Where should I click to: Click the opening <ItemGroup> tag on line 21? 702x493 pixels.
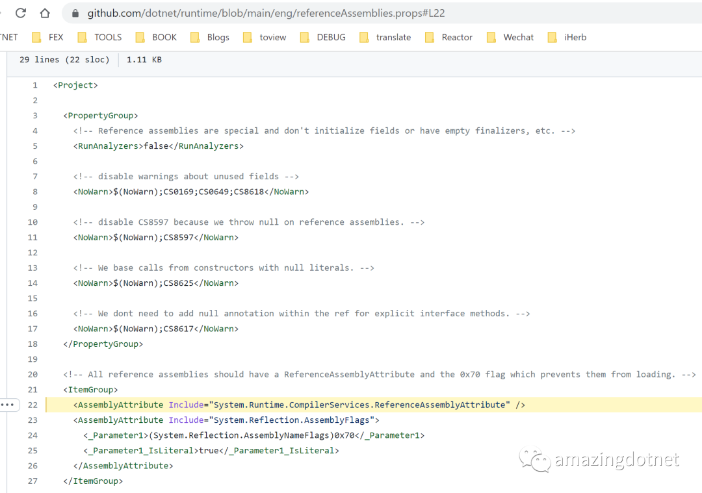[x=90, y=389]
